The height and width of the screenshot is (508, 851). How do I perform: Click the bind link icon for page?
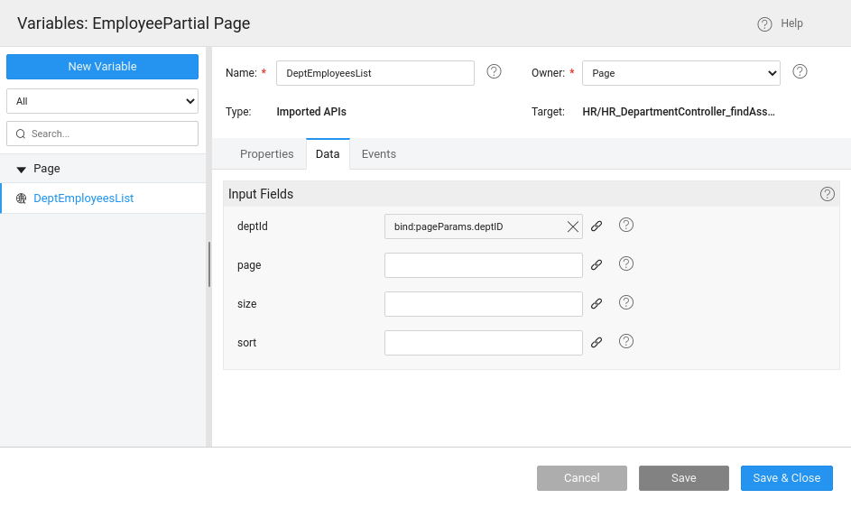click(597, 265)
